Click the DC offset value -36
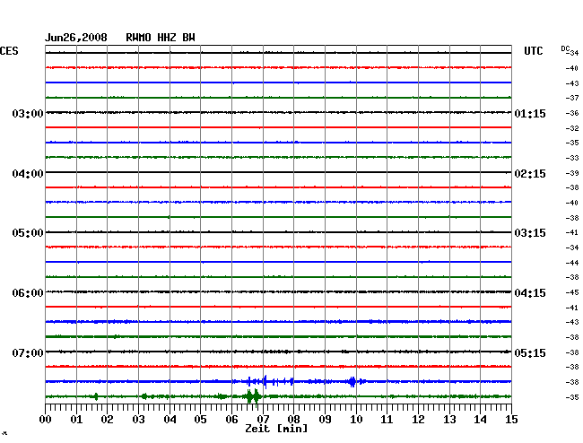The width and height of the screenshot is (583, 443). [572, 113]
